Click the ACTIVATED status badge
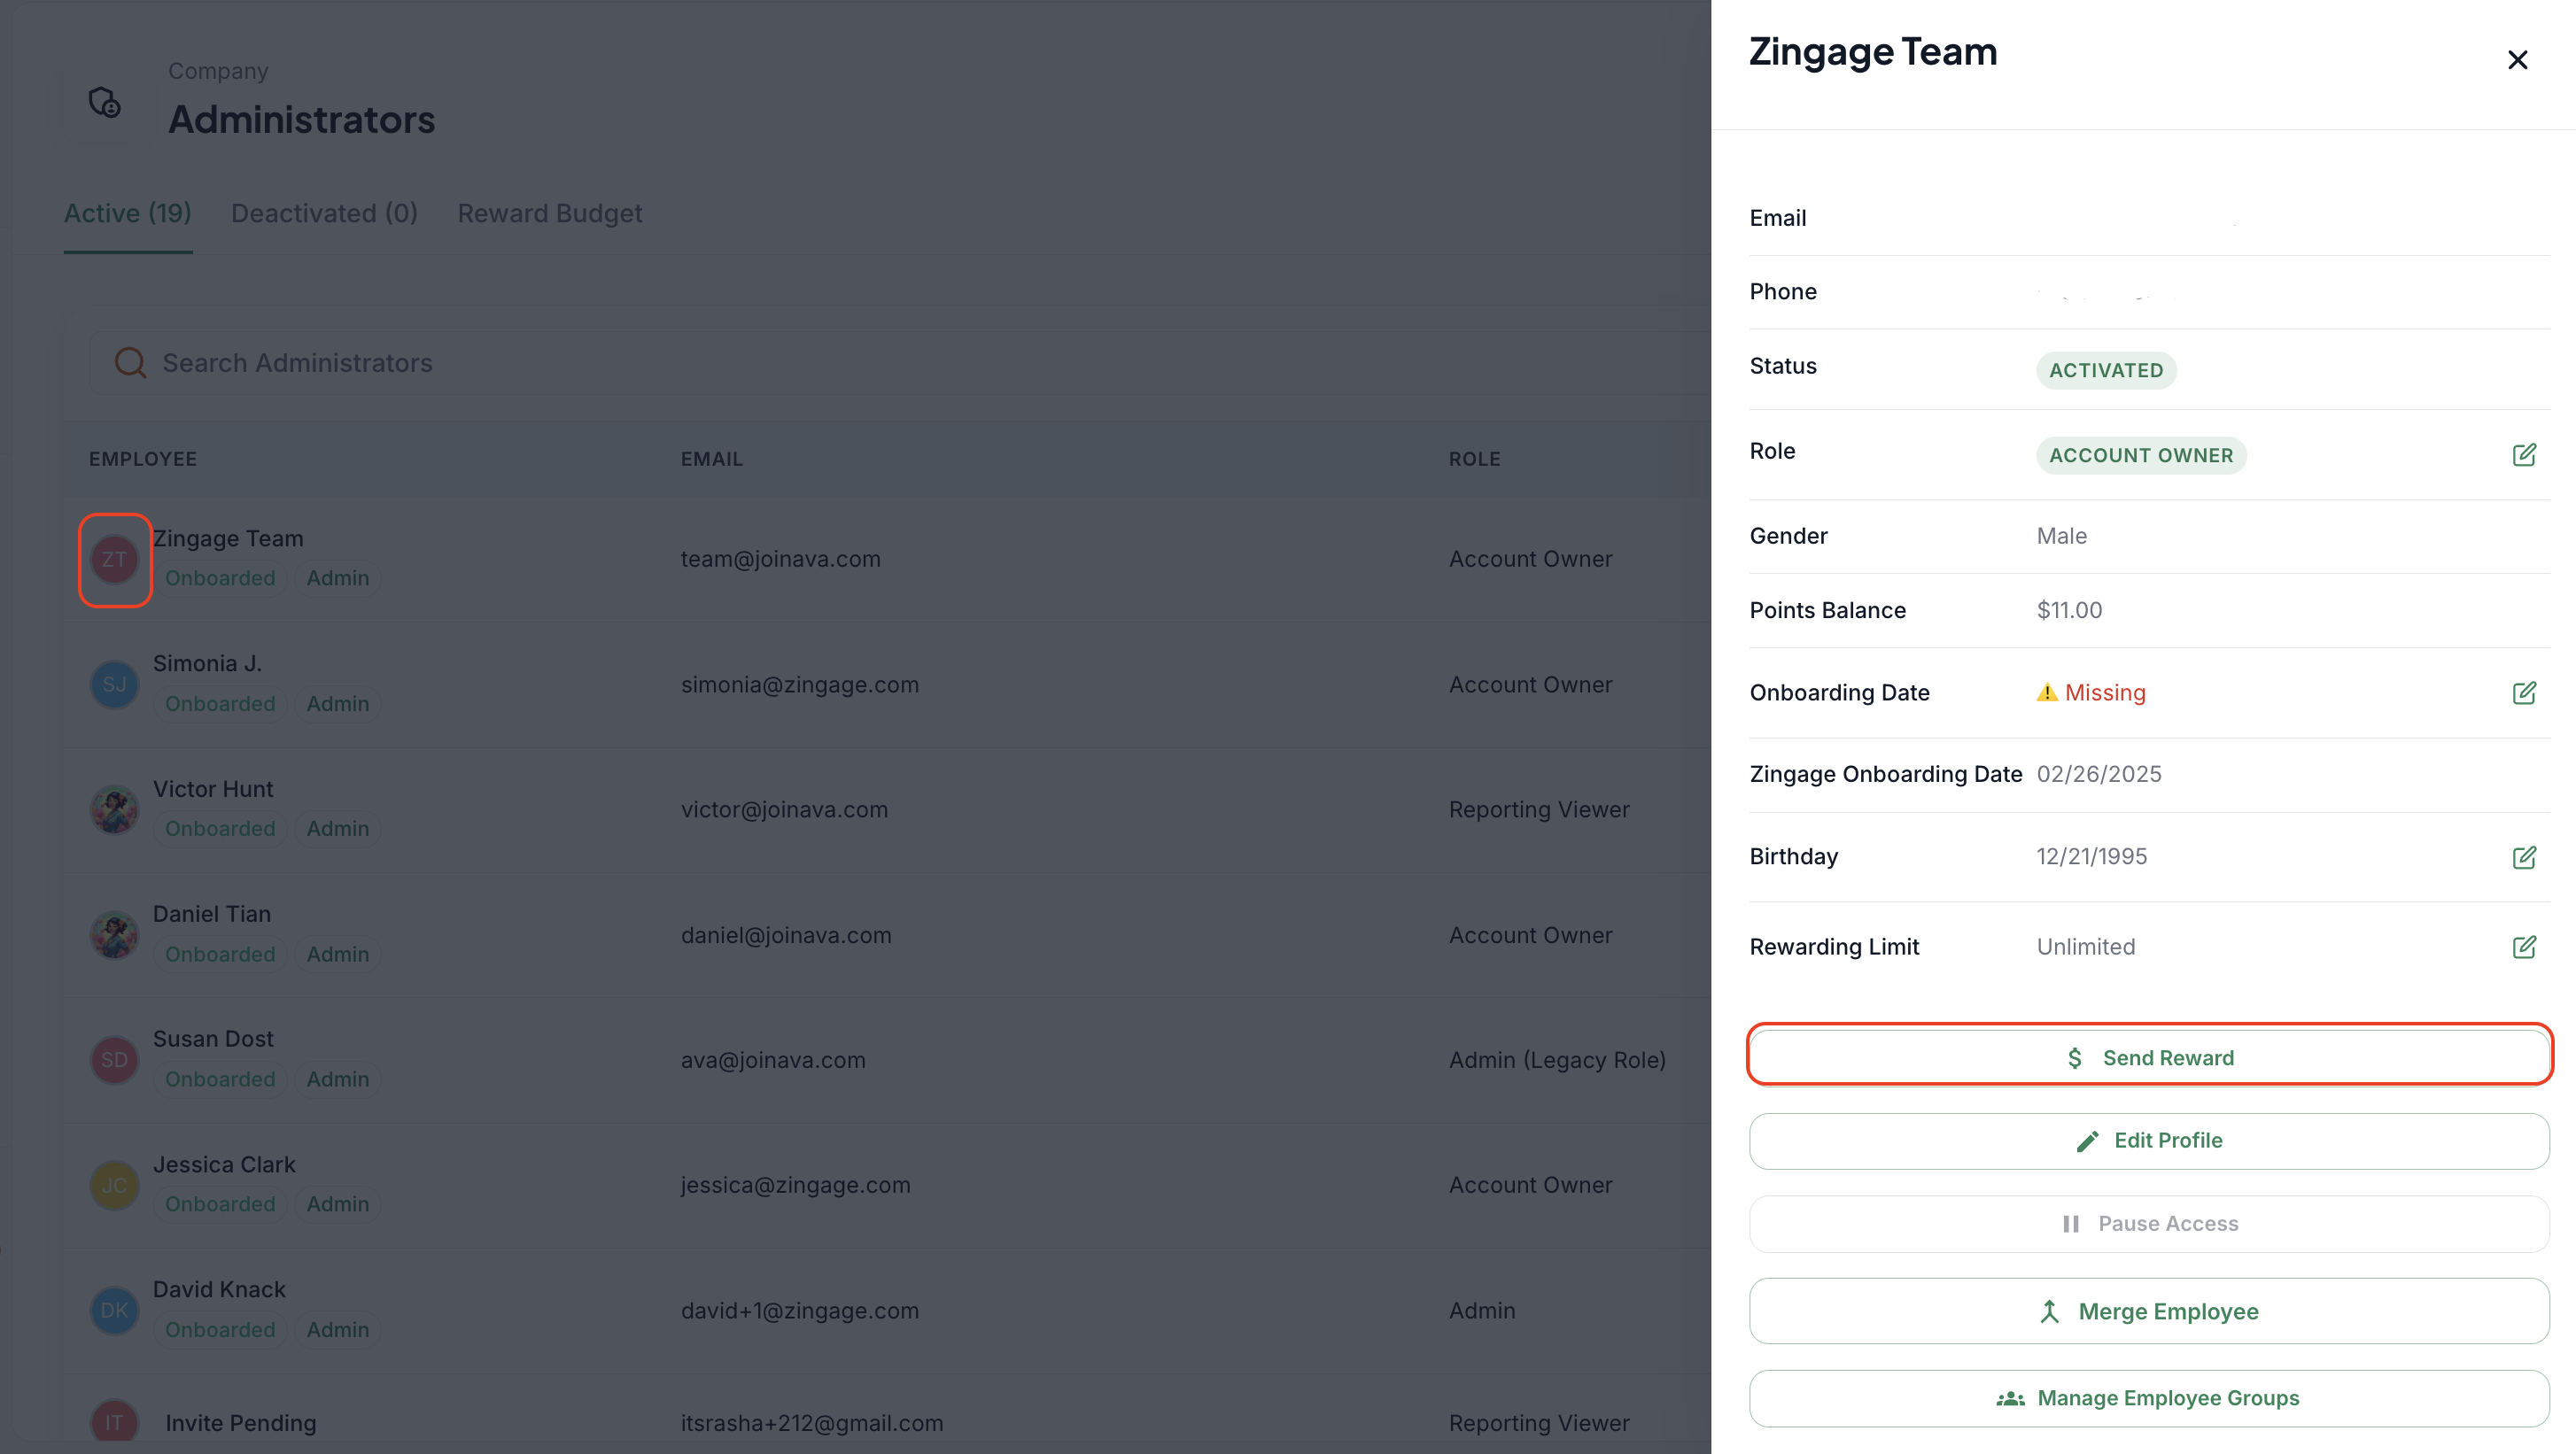Viewport: 2576px width, 1454px height. [x=2106, y=370]
